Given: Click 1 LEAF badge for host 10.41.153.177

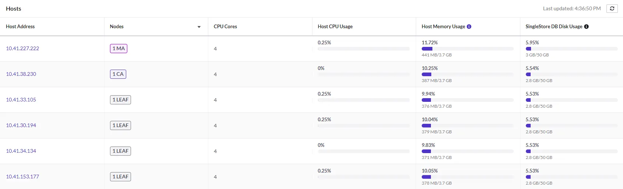Looking at the screenshot, I should (120, 177).
